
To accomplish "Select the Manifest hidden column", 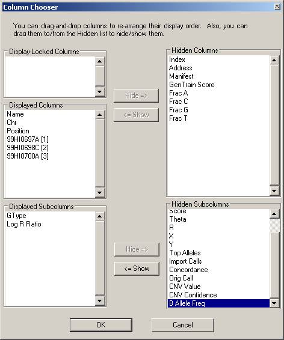I will pyautogui.click(x=181, y=76).
